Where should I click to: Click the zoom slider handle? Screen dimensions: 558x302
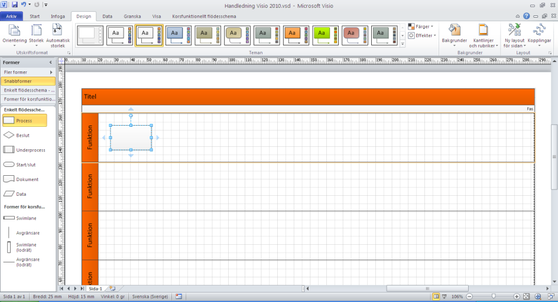point(493,296)
